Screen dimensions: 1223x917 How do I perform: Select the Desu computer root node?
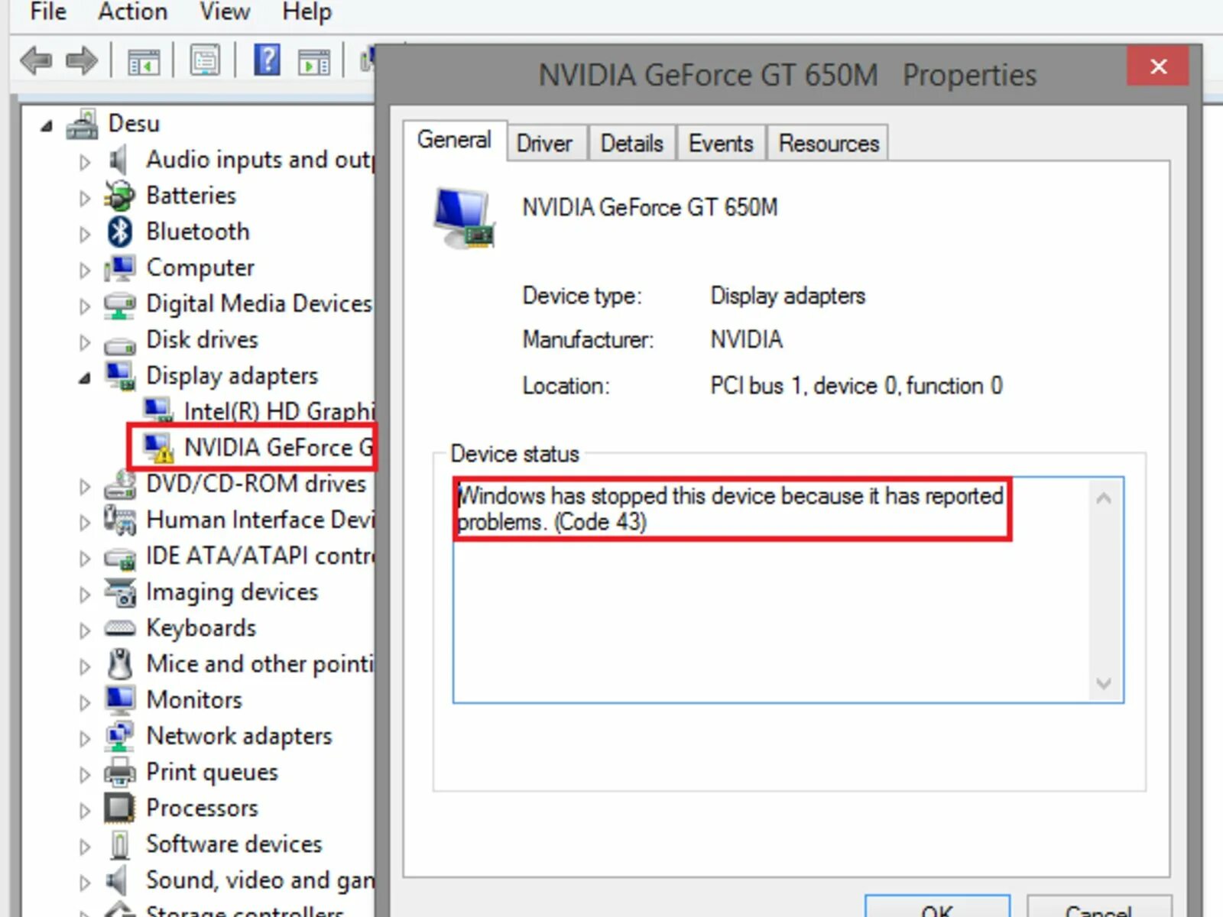click(x=134, y=123)
